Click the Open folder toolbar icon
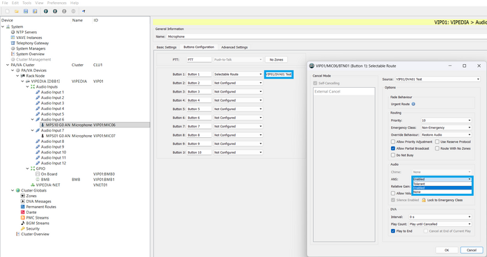 17,11
